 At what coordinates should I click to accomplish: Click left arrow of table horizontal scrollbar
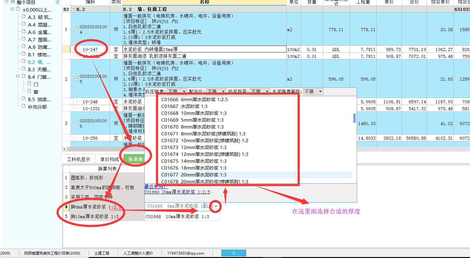(64, 149)
